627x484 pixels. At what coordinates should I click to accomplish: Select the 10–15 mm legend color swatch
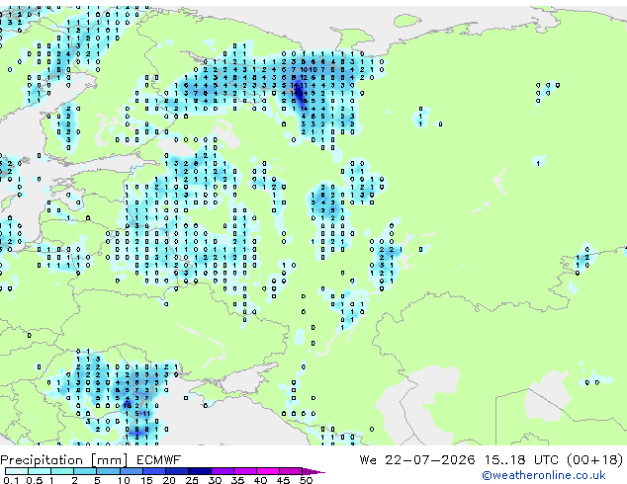[131, 471]
